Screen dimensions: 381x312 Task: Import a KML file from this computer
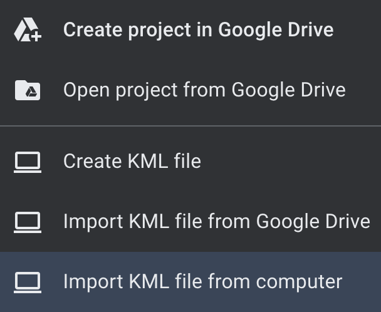[x=190, y=282]
